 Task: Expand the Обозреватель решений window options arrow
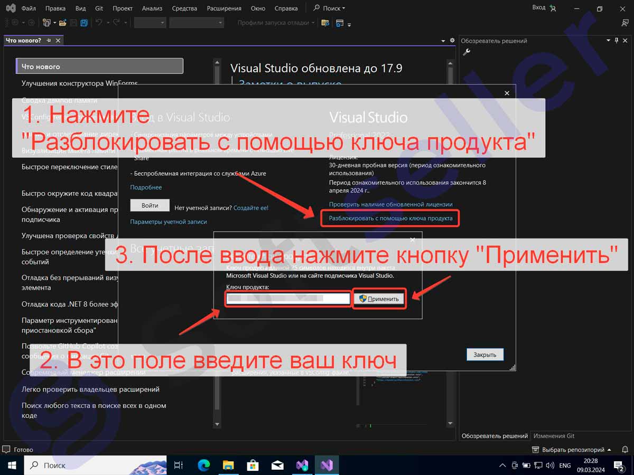(x=607, y=41)
